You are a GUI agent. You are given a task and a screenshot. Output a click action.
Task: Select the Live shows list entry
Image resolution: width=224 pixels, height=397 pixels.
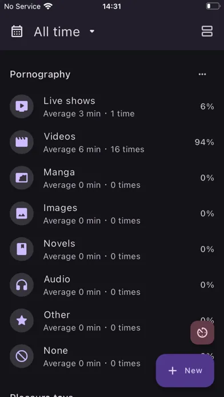112,107
